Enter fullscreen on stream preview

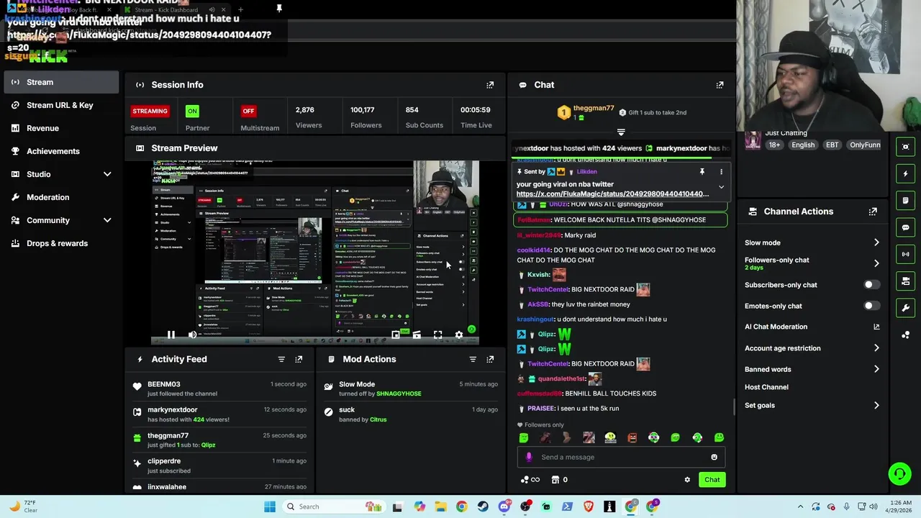coord(437,335)
